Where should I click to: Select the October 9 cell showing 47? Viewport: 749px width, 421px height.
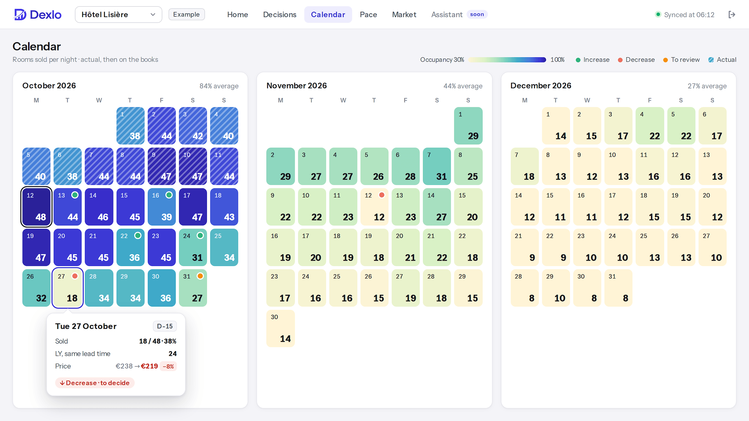(x=162, y=166)
